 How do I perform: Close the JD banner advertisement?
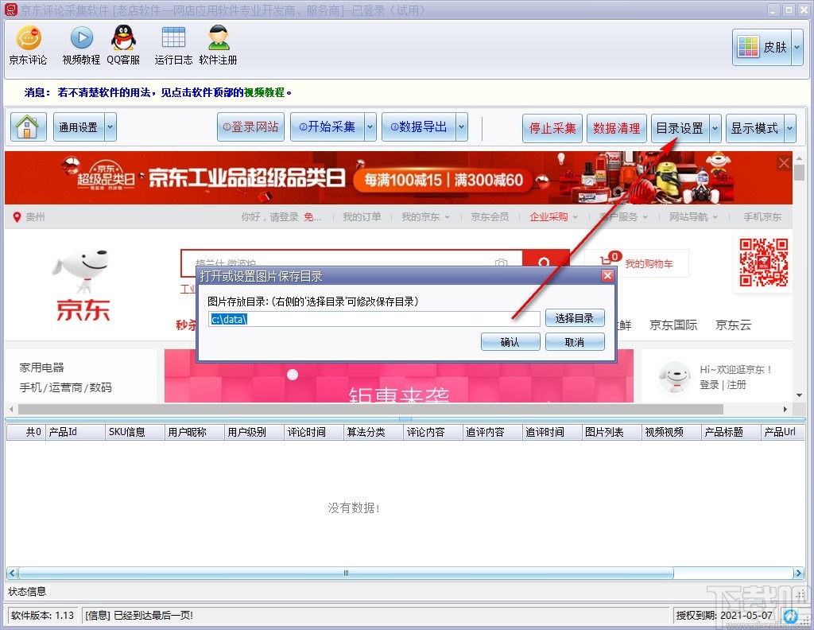[x=784, y=163]
